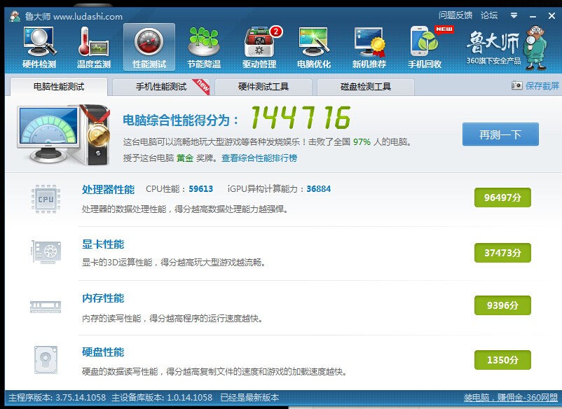This screenshot has height=409, width=562.
Task: Close the Ludashi window
Action: (x=552, y=16)
